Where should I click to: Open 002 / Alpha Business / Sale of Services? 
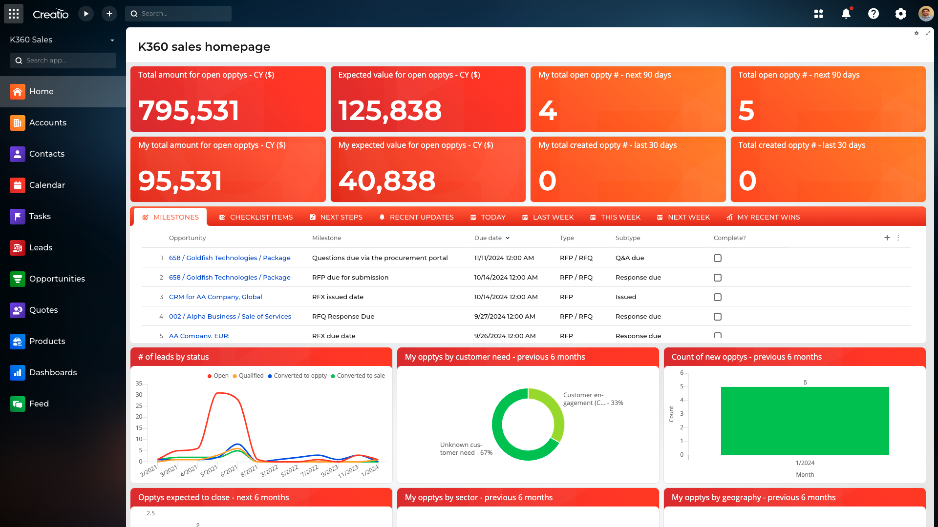pos(230,316)
